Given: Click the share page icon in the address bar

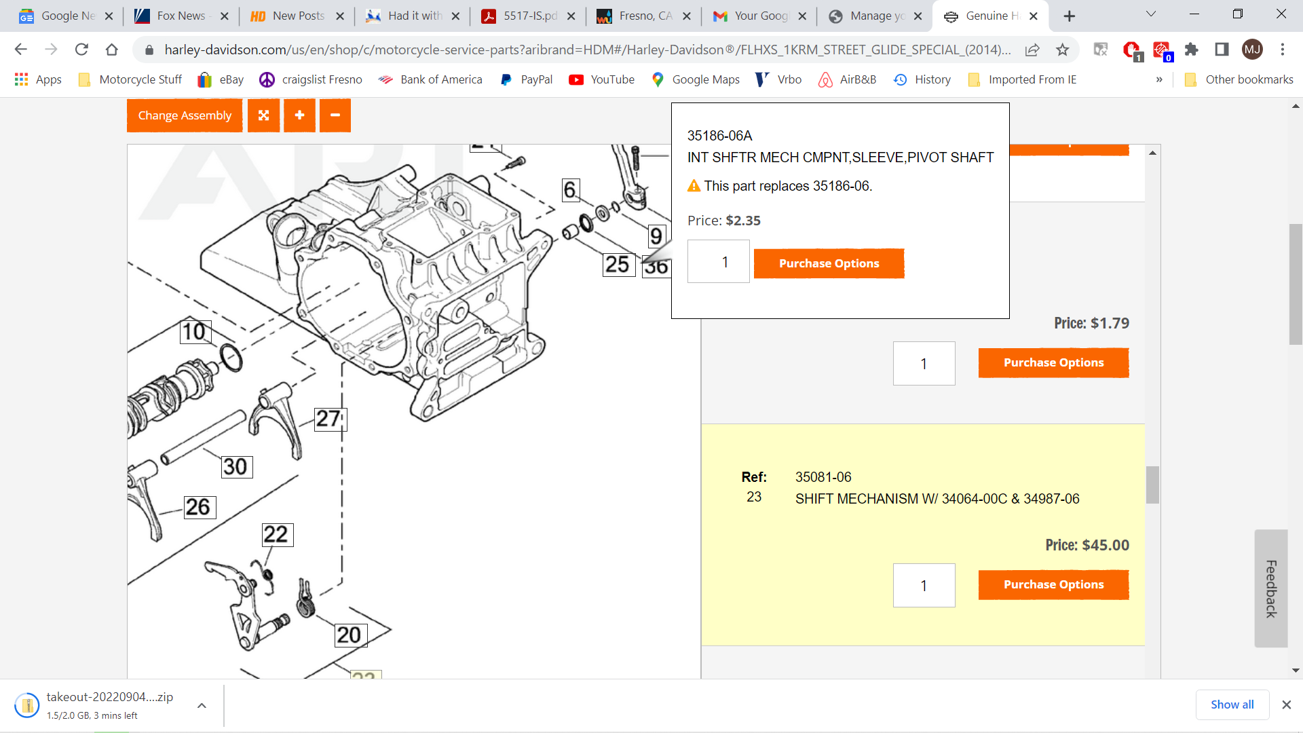Looking at the screenshot, I should tap(1032, 50).
